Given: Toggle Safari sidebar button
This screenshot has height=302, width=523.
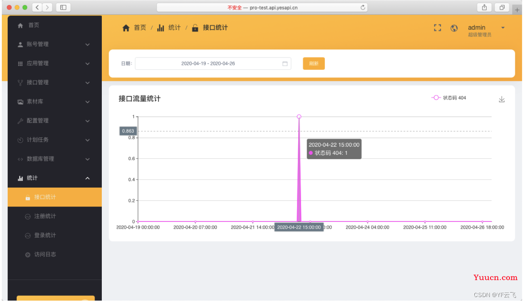Looking at the screenshot, I should pyautogui.click(x=64, y=7).
